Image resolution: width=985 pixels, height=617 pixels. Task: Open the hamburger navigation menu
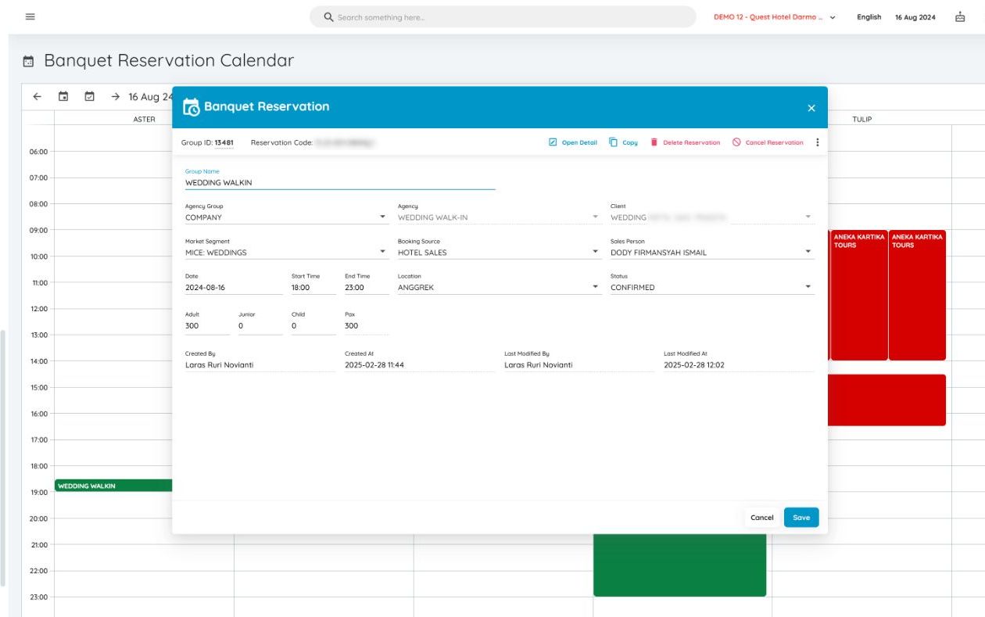[x=30, y=16]
